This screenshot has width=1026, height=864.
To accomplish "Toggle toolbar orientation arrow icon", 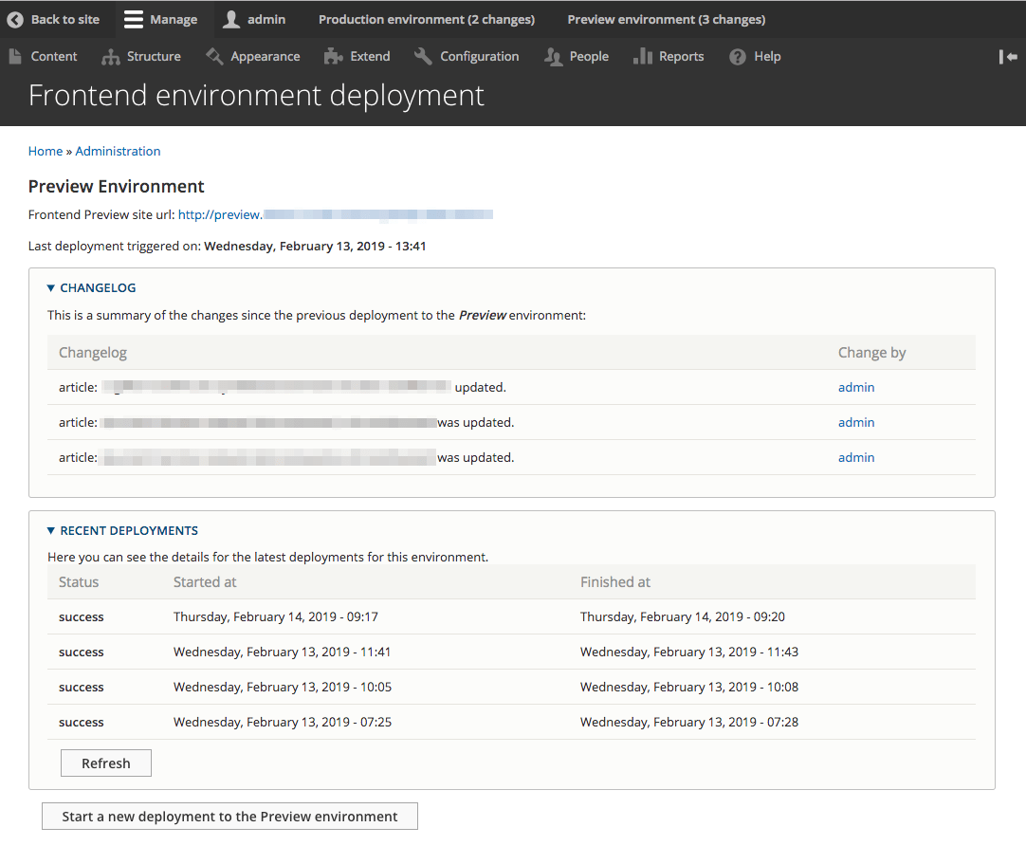I will tap(1008, 57).
